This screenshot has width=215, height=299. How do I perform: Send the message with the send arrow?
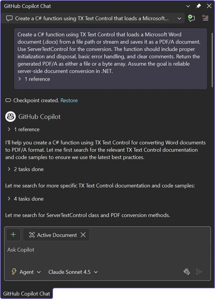(x=199, y=272)
